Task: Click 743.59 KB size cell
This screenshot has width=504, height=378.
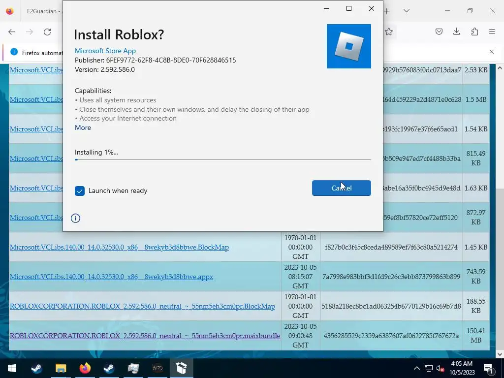Action: [x=476, y=277]
